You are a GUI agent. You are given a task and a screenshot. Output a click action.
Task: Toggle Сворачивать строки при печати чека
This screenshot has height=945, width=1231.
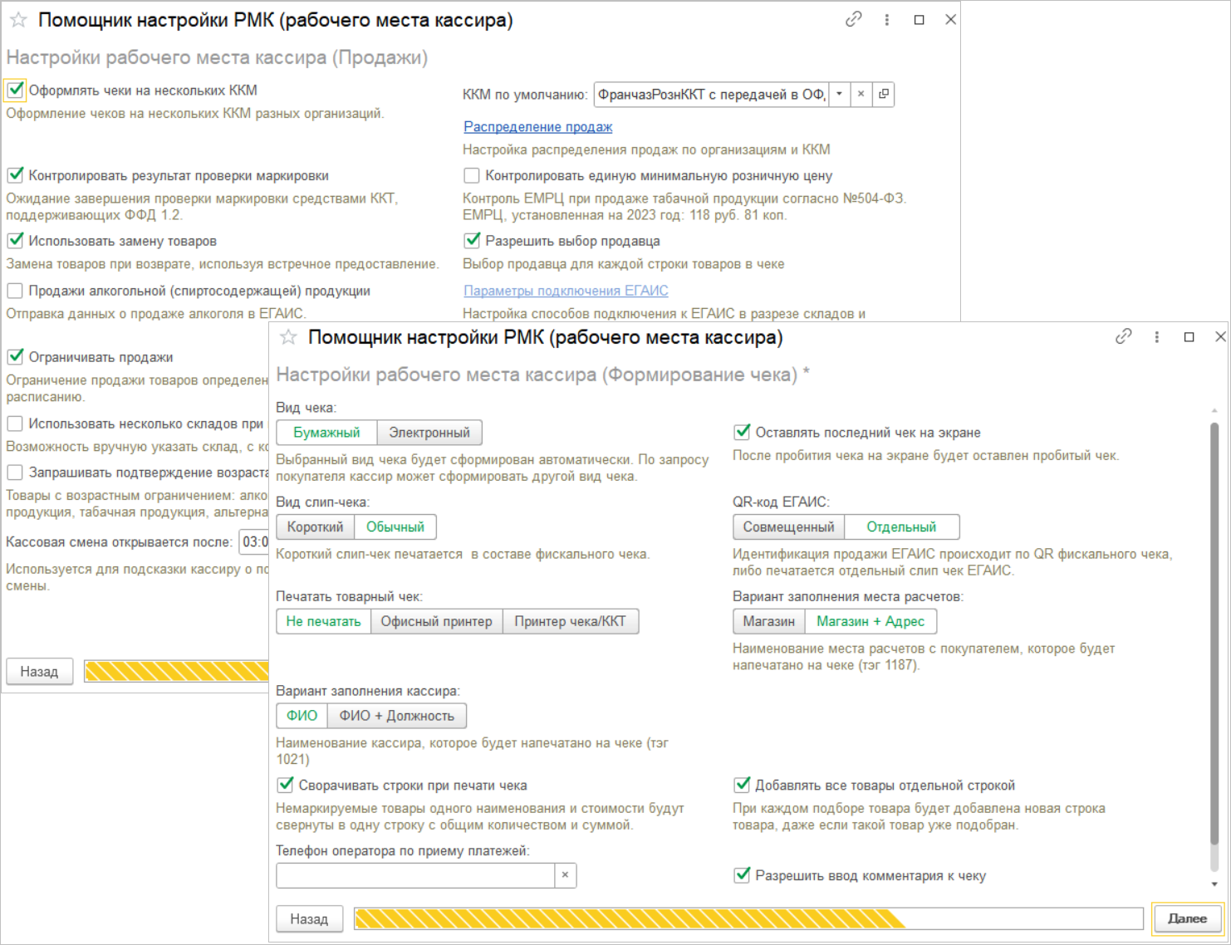tap(285, 785)
